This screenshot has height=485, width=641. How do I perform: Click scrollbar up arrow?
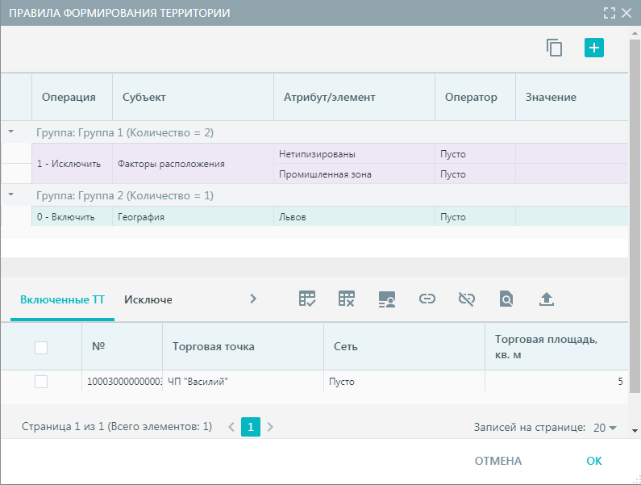[x=635, y=33]
